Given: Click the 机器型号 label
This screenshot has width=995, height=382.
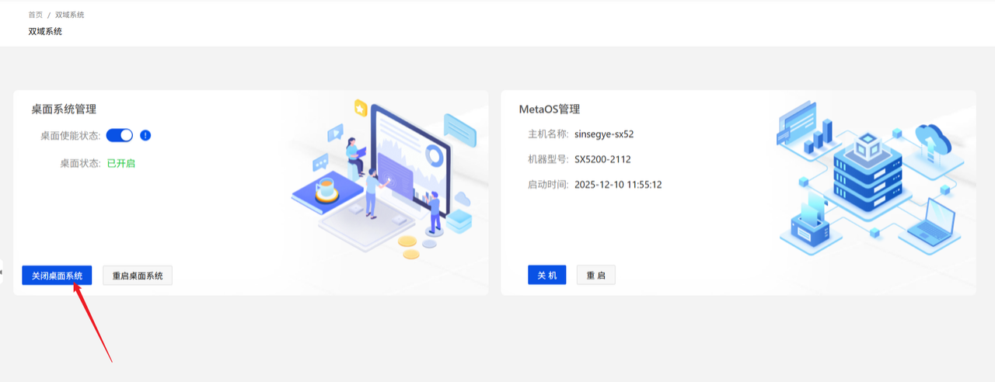Looking at the screenshot, I should (549, 159).
